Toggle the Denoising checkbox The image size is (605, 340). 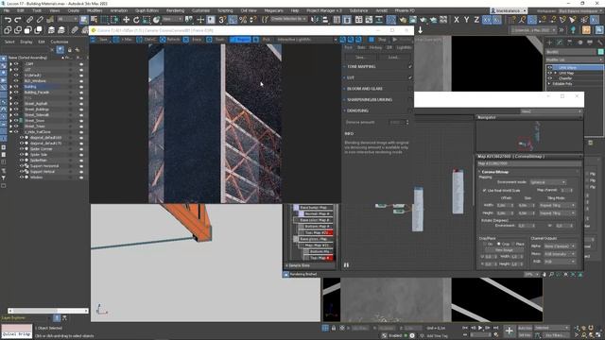pyautogui.click(x=409, y=110)
